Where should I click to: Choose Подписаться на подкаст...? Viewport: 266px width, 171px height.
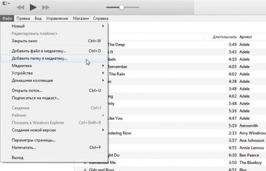tap(54, 98)
